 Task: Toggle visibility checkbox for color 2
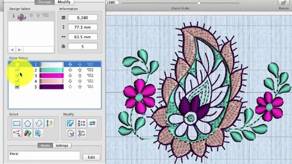pyautogui.click(x=17, y=70)
